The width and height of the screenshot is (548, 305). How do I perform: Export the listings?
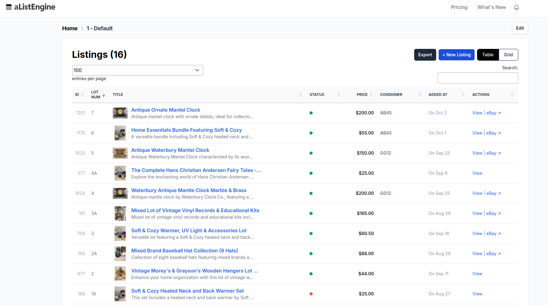[x=425, y=54]
